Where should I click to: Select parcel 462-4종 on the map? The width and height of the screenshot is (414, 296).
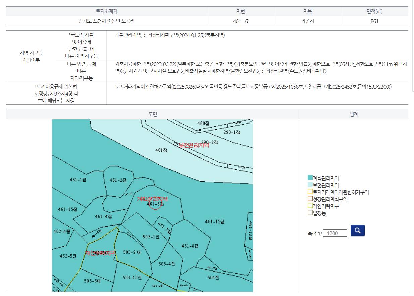click(62, 231)
